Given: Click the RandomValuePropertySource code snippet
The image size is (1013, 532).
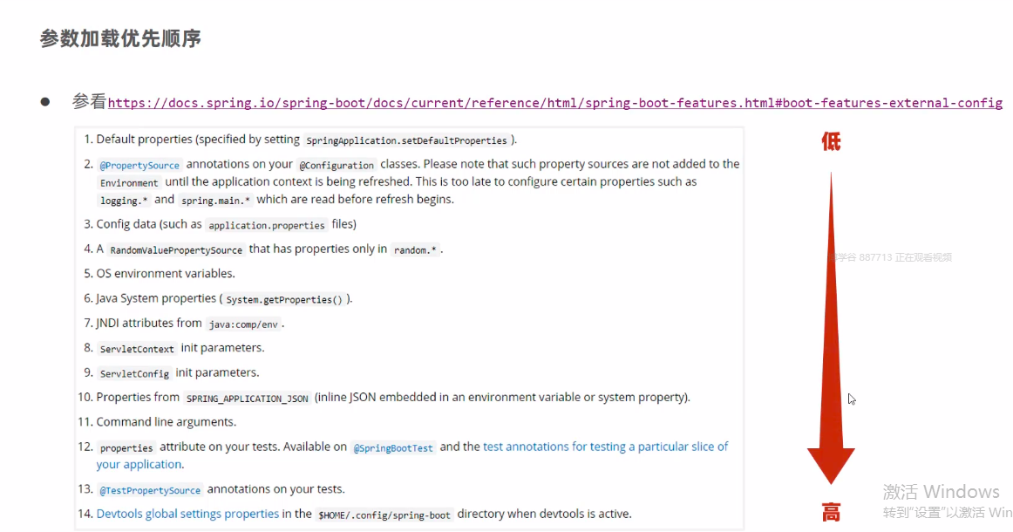Looking at the screenshot, I should pyautogui.click(x=176, y=249).
